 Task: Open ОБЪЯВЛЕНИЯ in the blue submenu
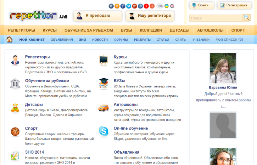62,40
